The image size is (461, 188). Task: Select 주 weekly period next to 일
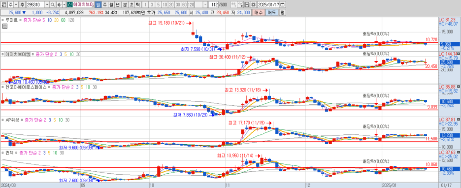(105, 5)
